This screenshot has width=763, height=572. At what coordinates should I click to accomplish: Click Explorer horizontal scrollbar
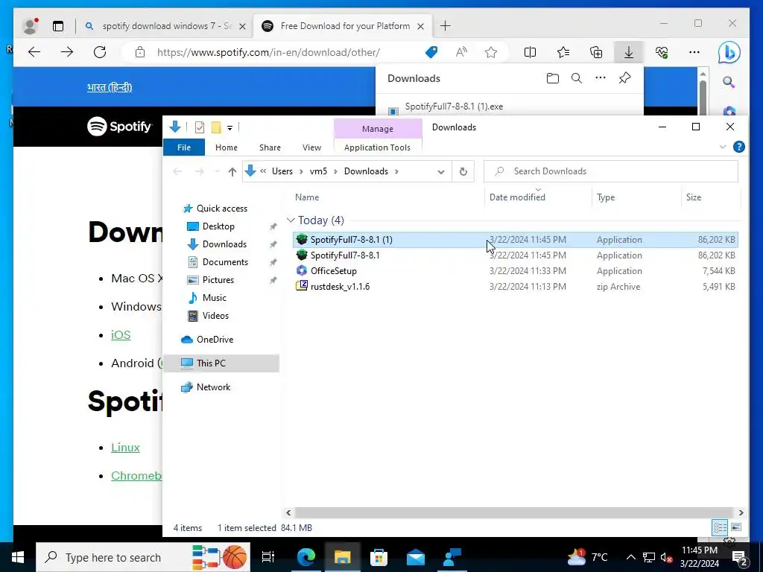tap(514, 512)
